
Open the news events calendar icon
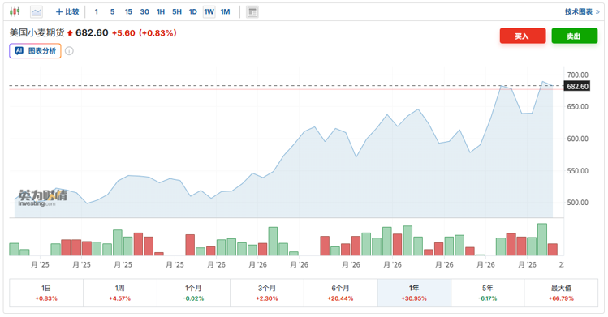coord(252,12)
